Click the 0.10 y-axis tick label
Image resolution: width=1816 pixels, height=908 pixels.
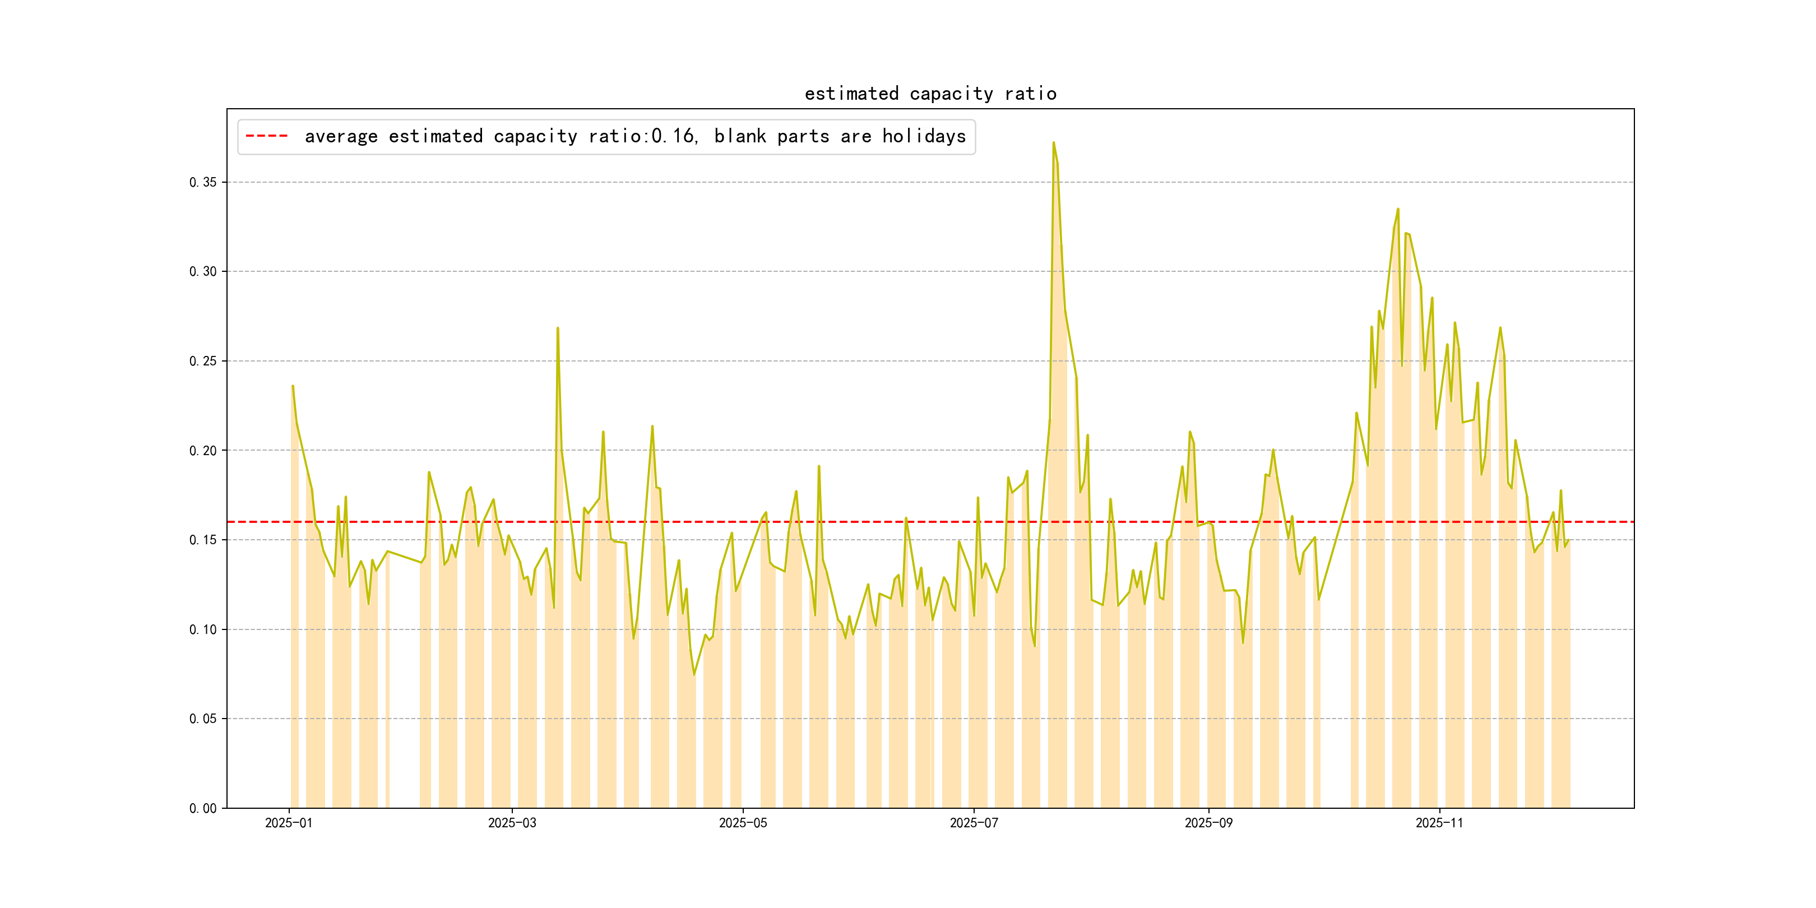(x=203, y=629)
